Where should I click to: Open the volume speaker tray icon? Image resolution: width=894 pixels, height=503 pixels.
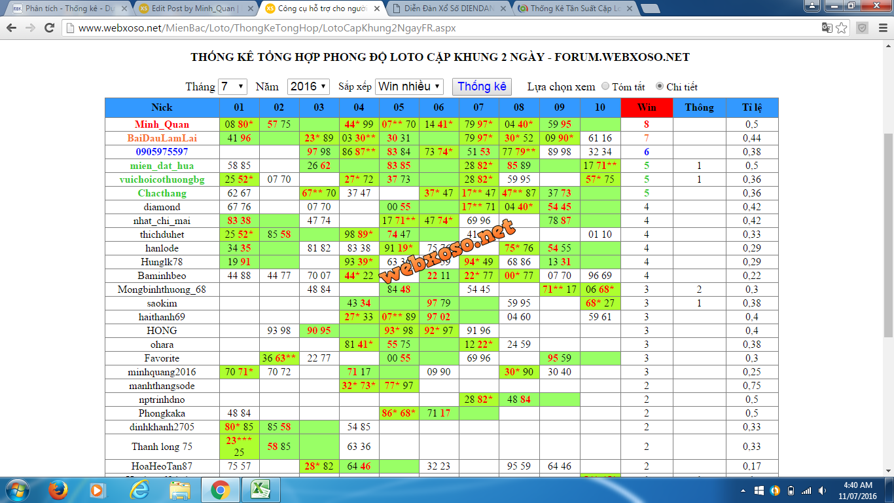click(822, 491)
